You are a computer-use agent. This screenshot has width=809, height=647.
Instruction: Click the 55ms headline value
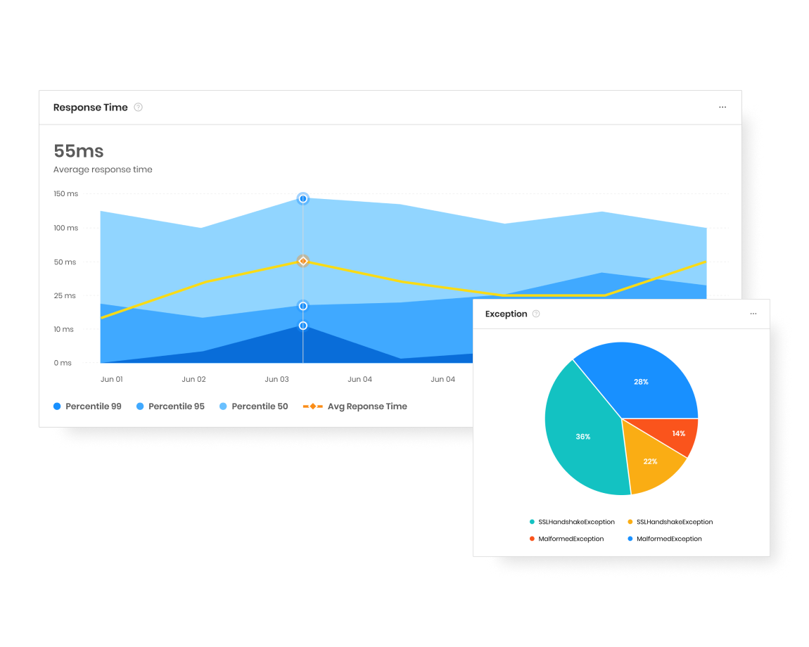[78, 151]
